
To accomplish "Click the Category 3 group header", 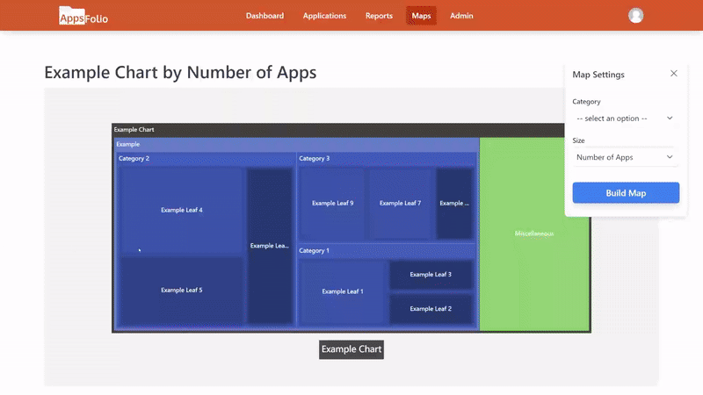I will coord(387,159).
